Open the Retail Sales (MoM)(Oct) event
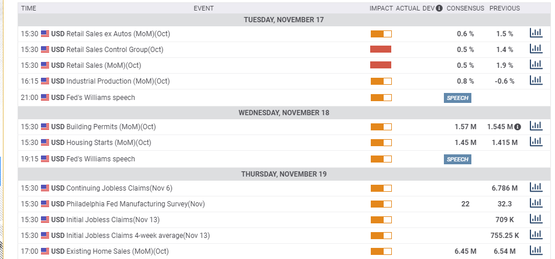This screenshot has height=259, width=555. (x=104, y=65)
